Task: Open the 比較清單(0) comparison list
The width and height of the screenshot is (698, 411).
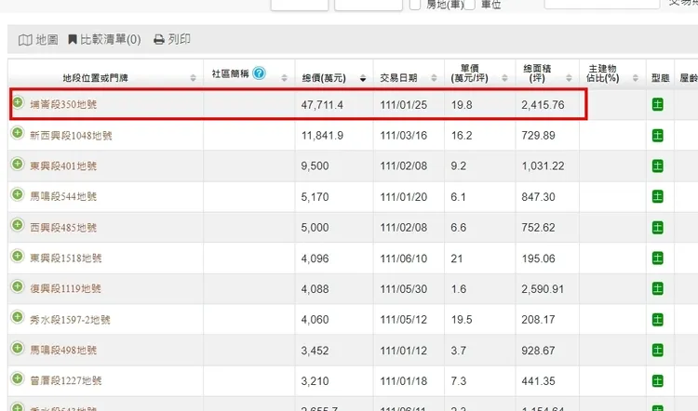Action: (x=104, y=40)
